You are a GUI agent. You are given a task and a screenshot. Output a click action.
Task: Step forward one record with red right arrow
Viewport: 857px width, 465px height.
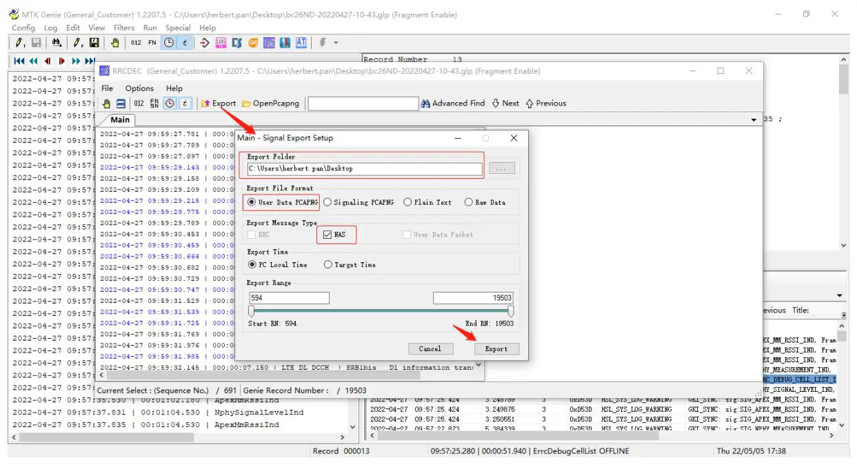pos(61,61)
